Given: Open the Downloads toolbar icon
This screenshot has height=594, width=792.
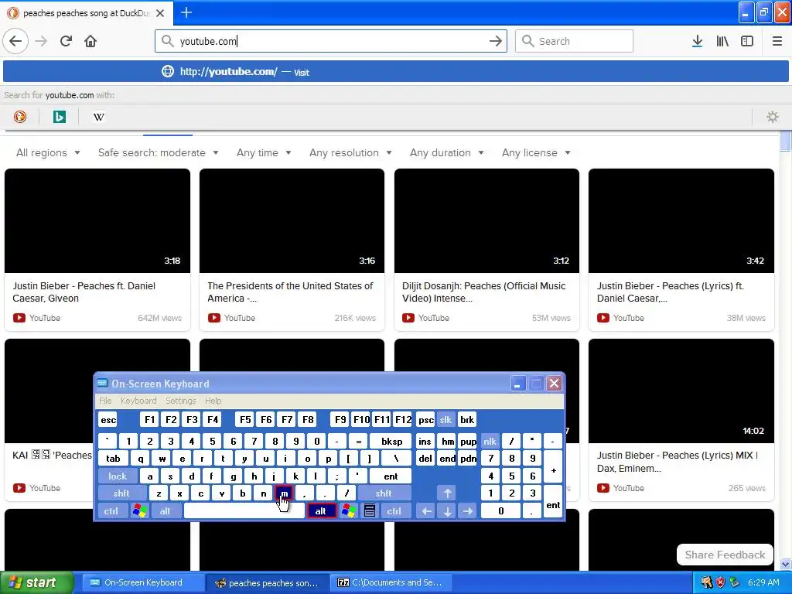Looking at the screenshot, I should click(x=697, y=41).
